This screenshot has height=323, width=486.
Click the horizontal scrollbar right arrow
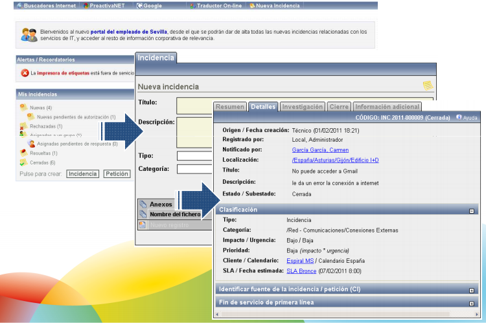(x=476, y=315)
